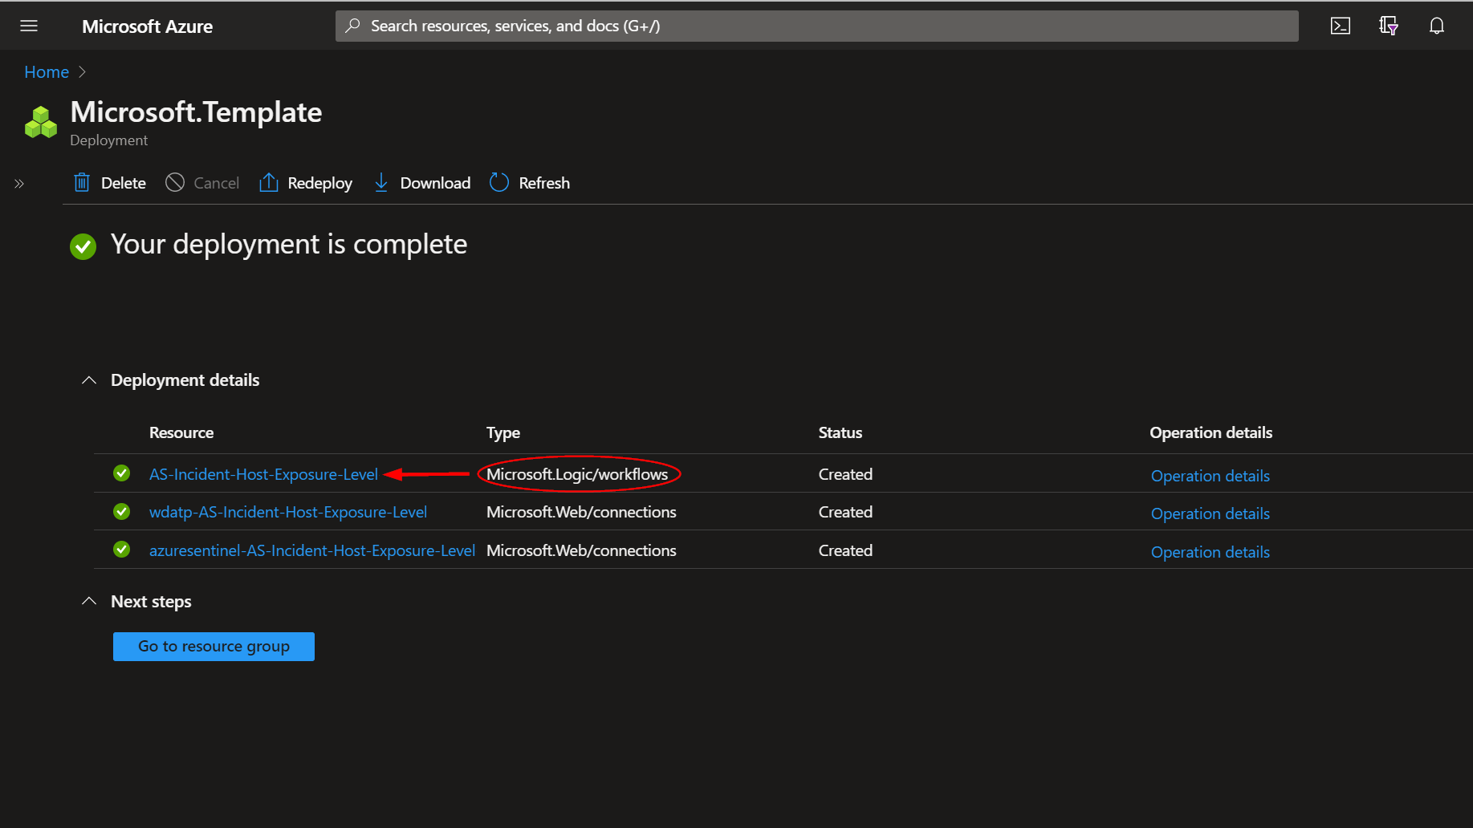1473x828 pixels.
Task: Click the success check for wdatp-AS-Incident row
Action: click(122, 511)
